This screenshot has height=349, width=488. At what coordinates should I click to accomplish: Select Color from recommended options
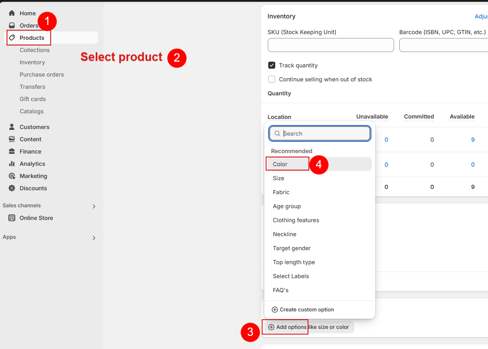pos(280,164)
